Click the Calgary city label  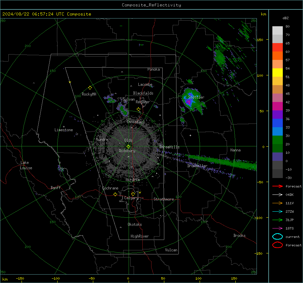pos(131,198)
